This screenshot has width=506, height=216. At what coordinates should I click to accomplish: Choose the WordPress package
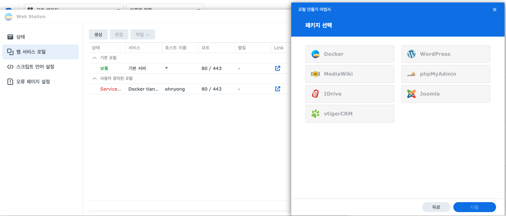click(x=446, y=54)
